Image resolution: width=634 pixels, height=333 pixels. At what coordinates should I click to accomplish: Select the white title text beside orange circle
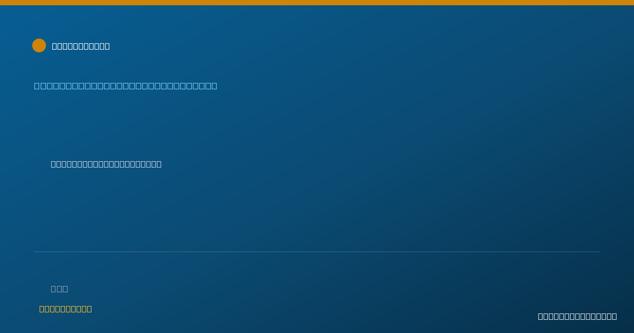[x=81, y=46]
